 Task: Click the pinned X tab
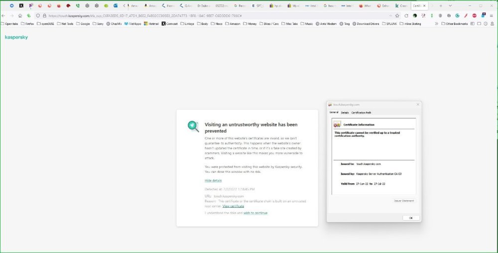[21, 5]
